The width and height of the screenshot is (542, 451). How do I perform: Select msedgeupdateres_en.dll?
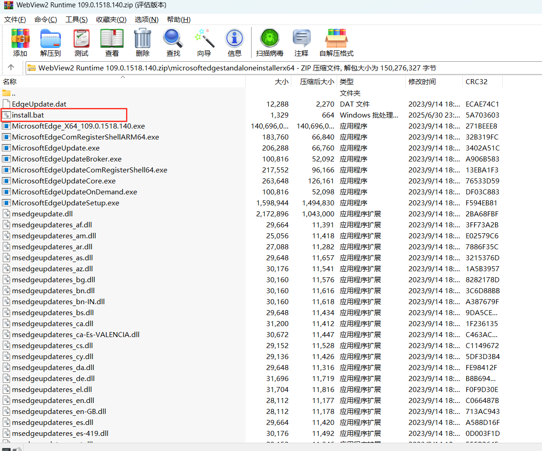[x=53, y=401]
